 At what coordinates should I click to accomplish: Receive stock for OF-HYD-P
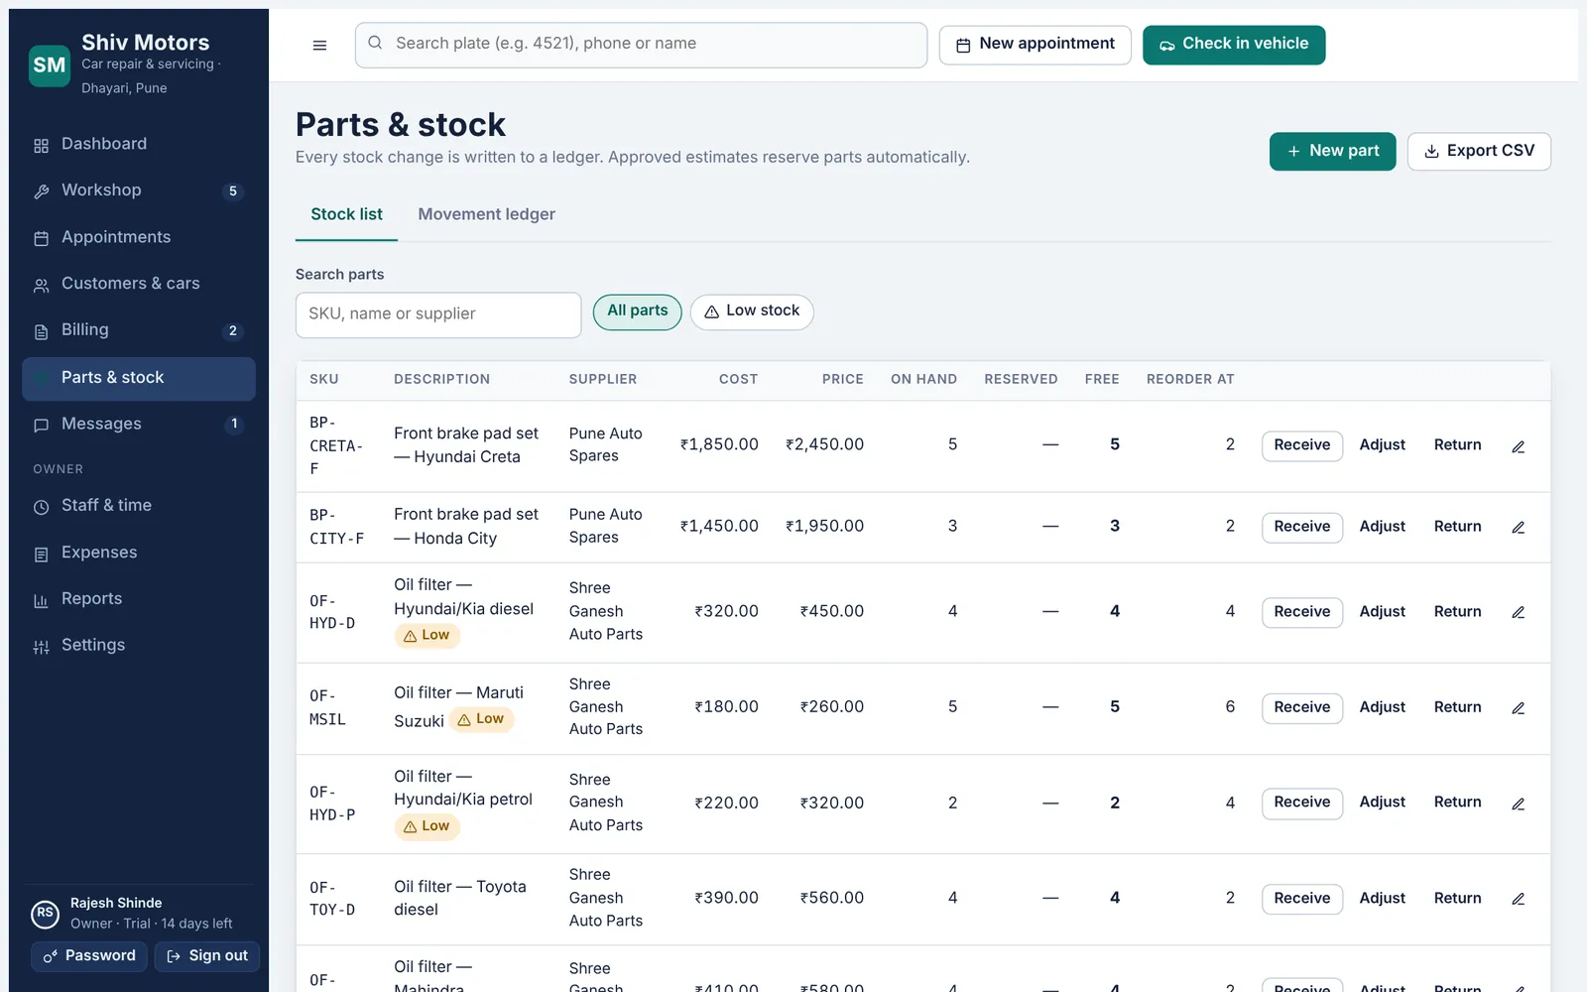pyautogui.click(x=1302, y=803)
